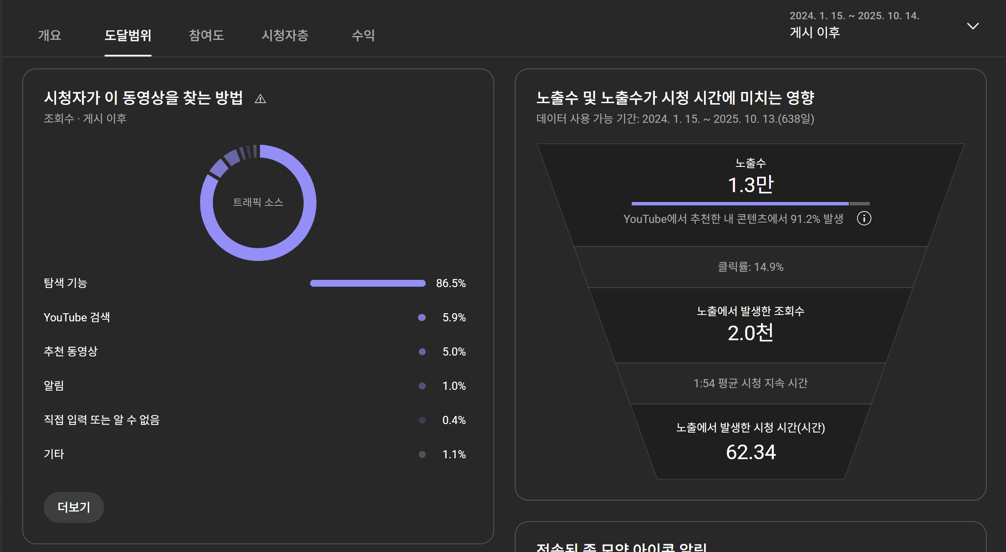The height and width of the screenshot is (552, 1006).
Task: Click the YouTube 검색 traffic source row
Action: point(77,318)
